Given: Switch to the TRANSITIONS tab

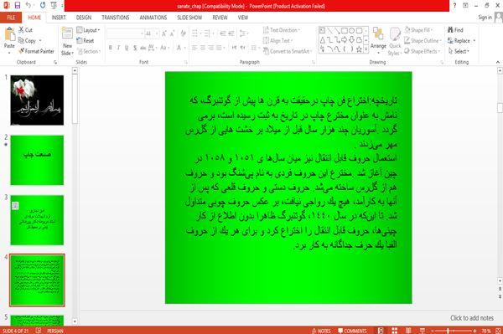Looking at the screenshot, I should pyautogui.click(x=116, y=18).
